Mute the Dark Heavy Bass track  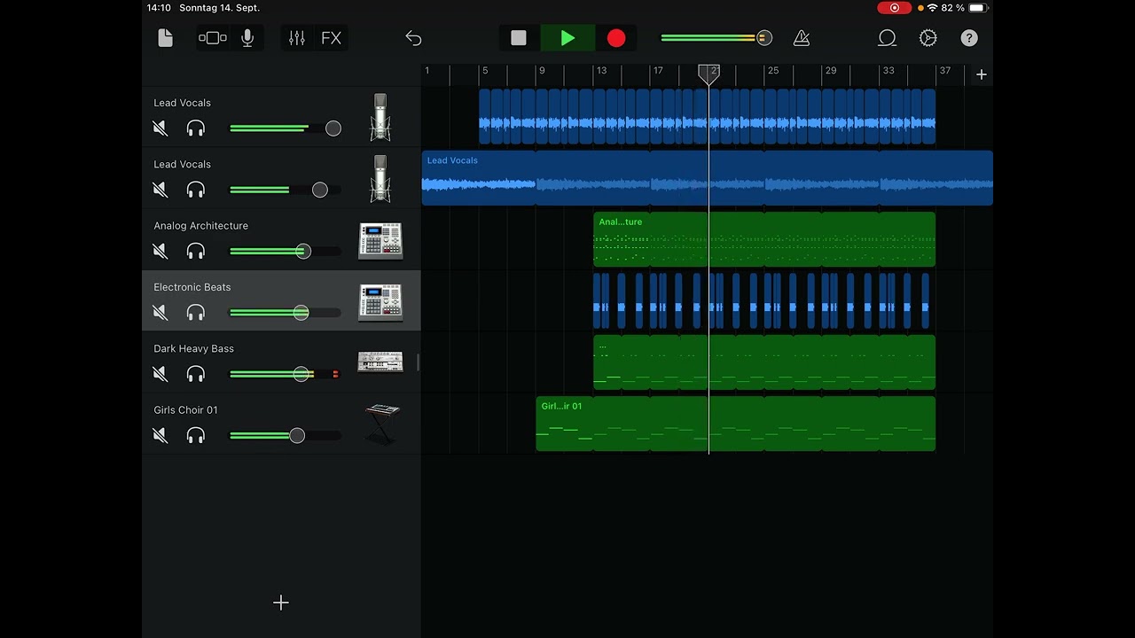[x=160, y=374]
